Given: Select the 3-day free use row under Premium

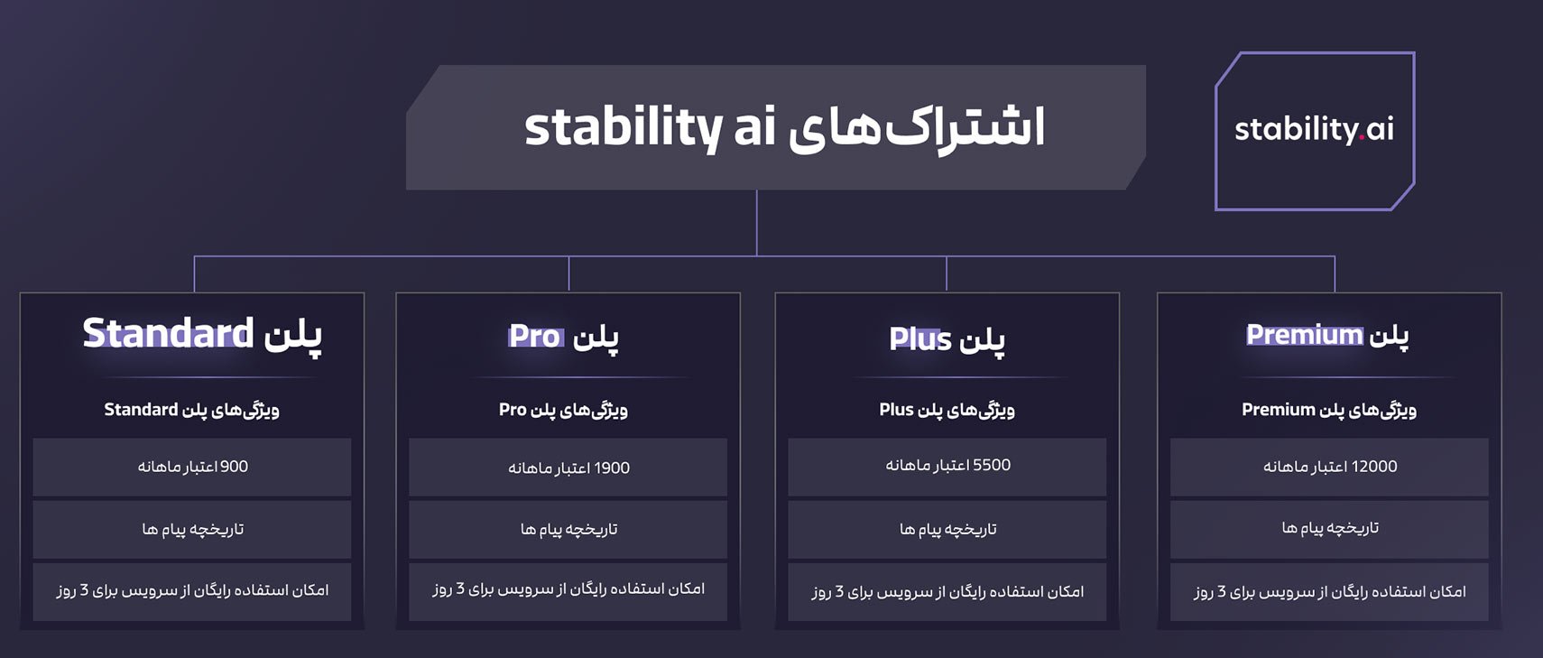Looking at the screenshot, I should 1329,592.
